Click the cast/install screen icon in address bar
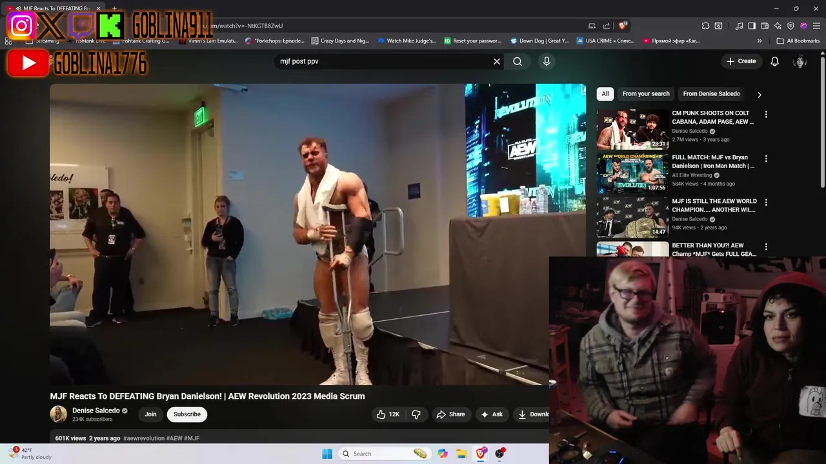This screenshot has width=826, height=464. click(592, 26)
